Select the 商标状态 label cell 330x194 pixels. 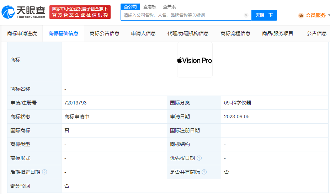tap(34, 117)
